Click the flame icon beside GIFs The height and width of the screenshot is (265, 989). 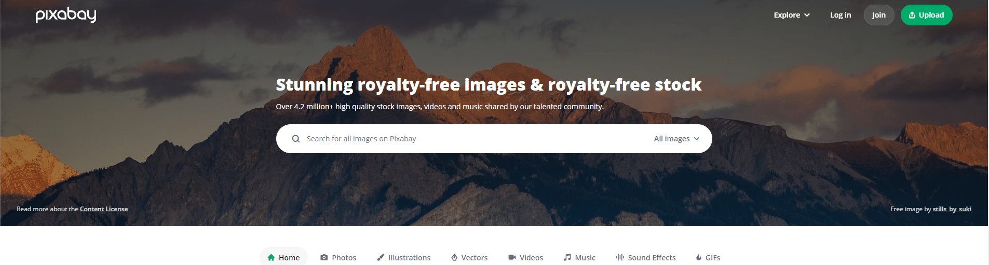(x=699, y=257)
